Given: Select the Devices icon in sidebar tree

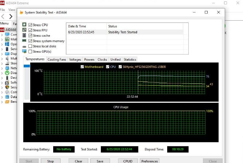Looking at the screenshot, I should (7, 78).
